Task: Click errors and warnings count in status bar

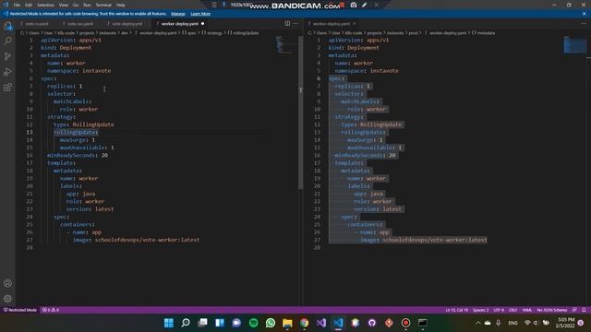Action: 51,310
